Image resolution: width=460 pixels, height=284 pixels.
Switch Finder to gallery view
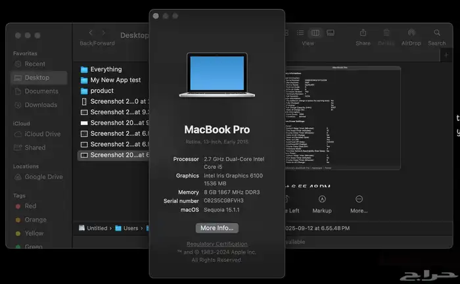[x=331, y=33]
